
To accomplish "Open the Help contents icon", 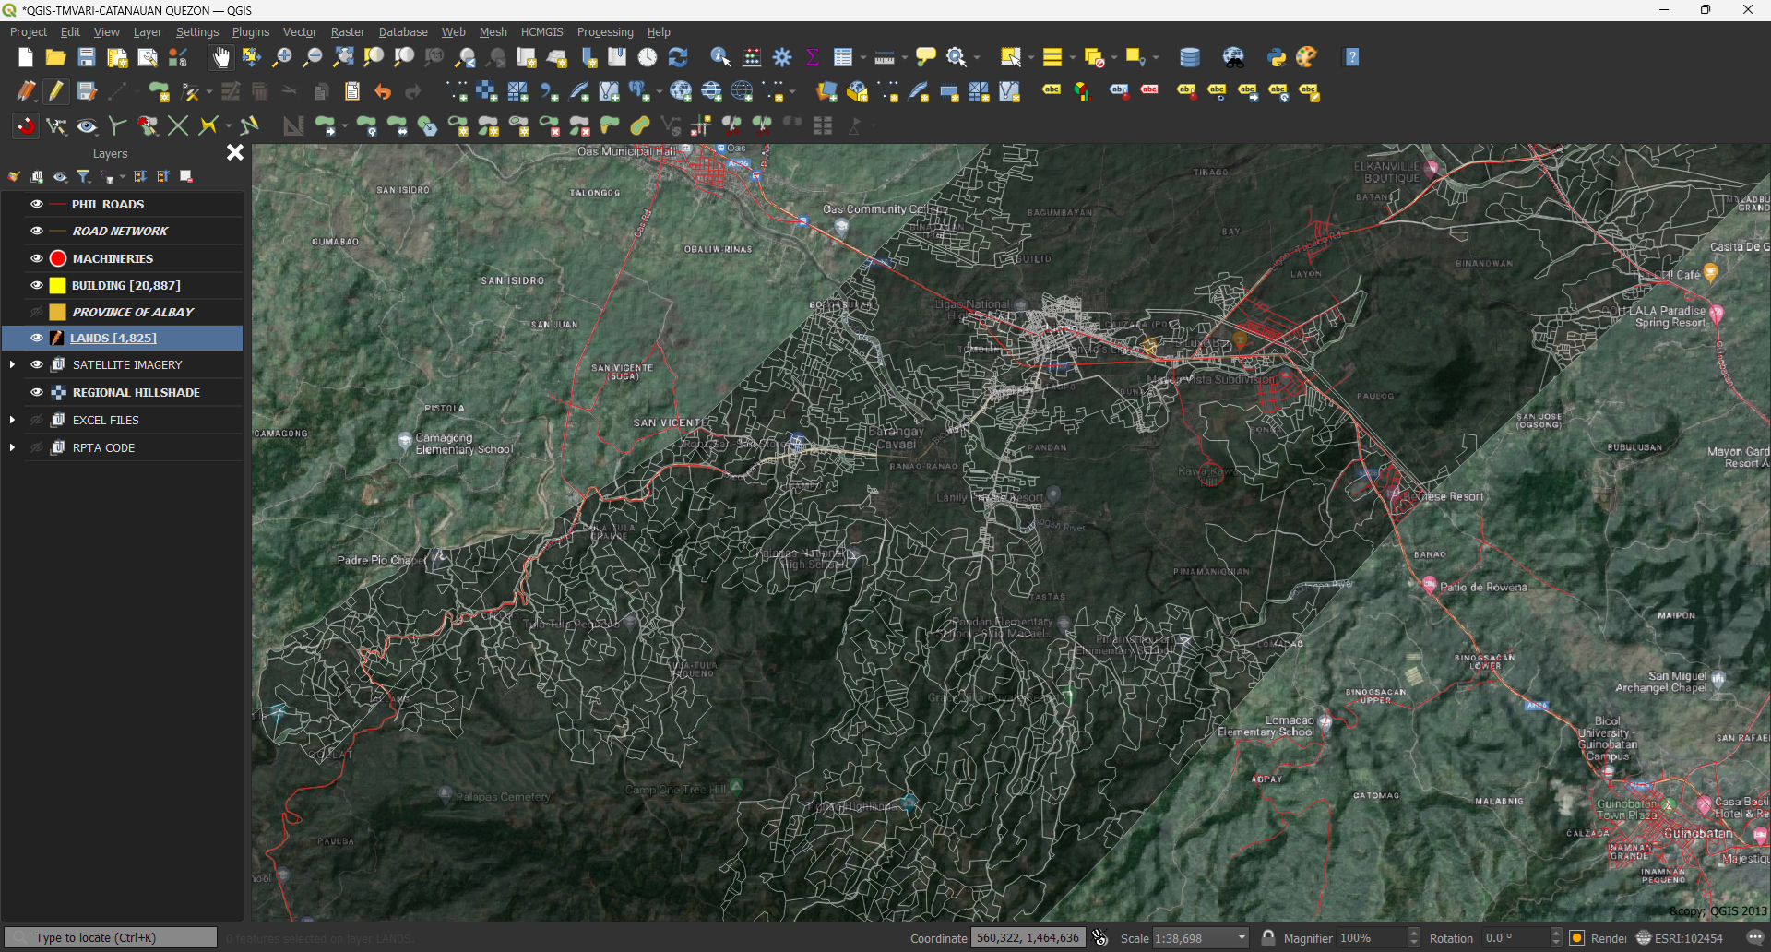I will [1351, 57].
